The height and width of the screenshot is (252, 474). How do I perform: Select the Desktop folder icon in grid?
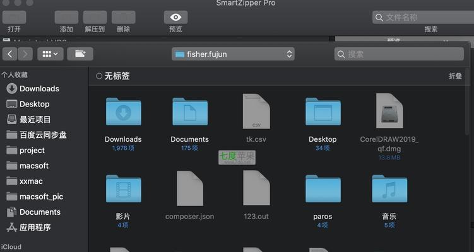point(323,112)
